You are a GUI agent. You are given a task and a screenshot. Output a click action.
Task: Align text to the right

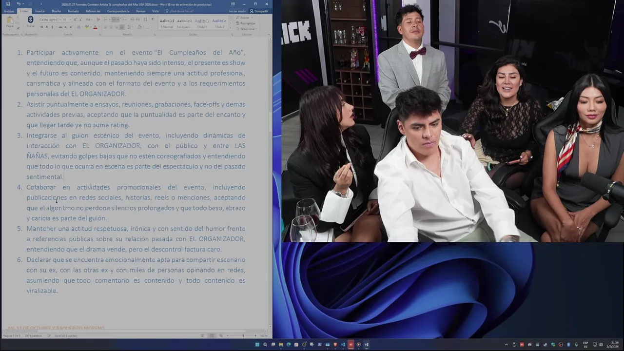click(117, 27)
